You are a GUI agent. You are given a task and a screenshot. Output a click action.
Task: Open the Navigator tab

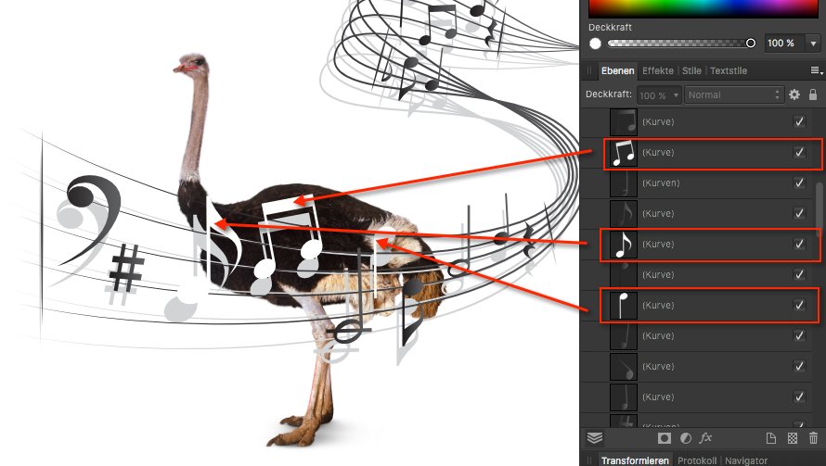[x=746, y=460]
